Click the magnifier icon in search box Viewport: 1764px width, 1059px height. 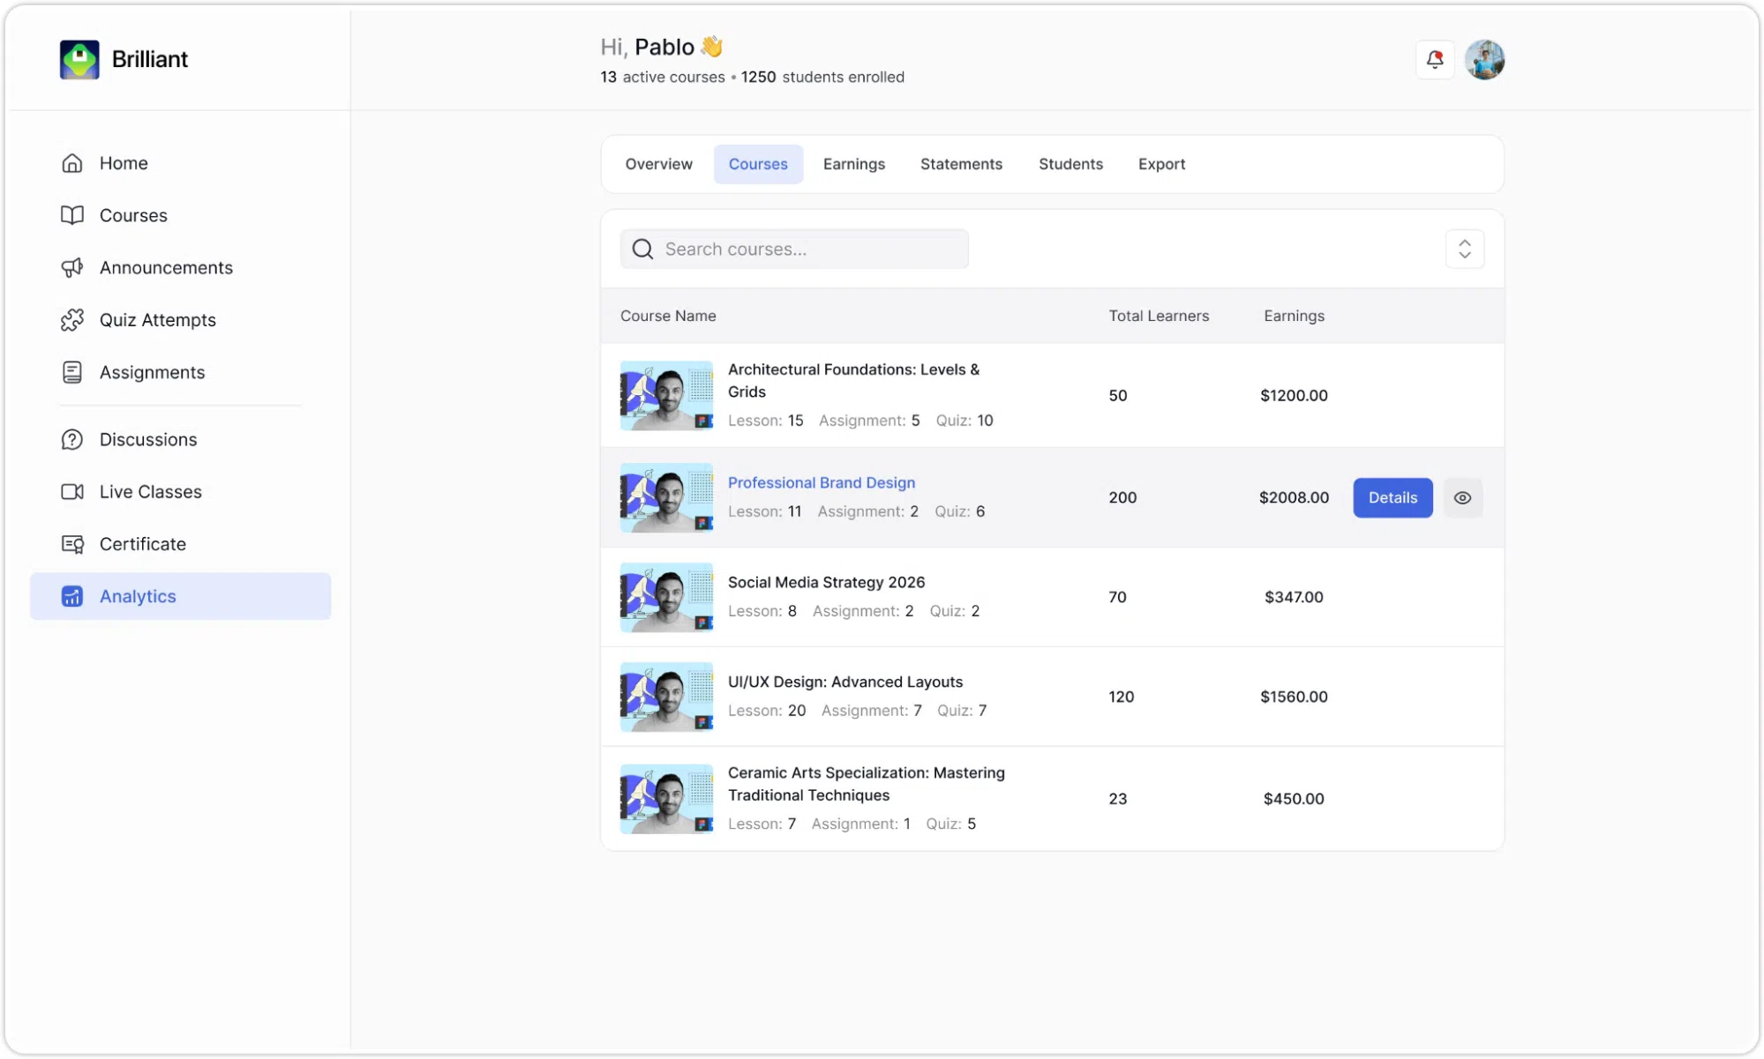click(x=643, y=250)
